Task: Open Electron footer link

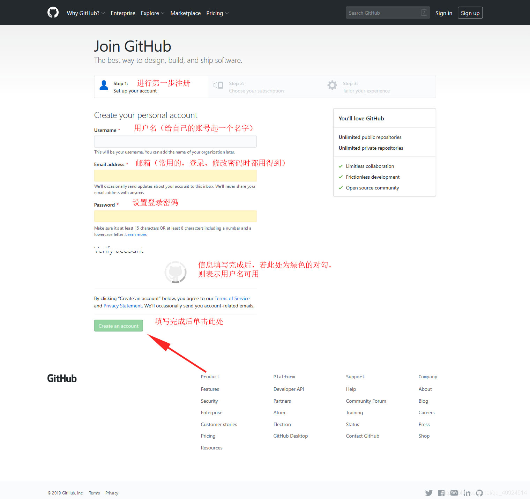Action: pos(282,424)
